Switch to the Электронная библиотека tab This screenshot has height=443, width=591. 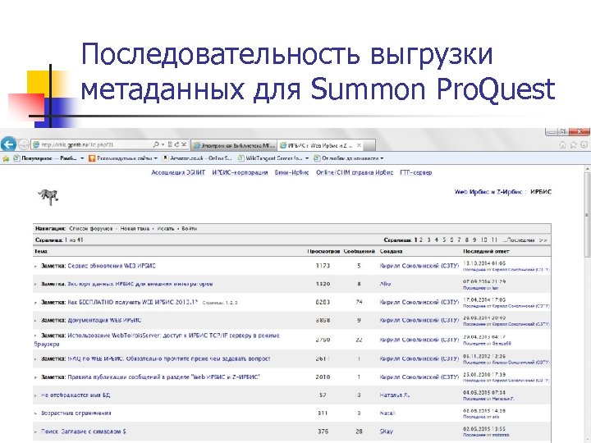[235, 145]
